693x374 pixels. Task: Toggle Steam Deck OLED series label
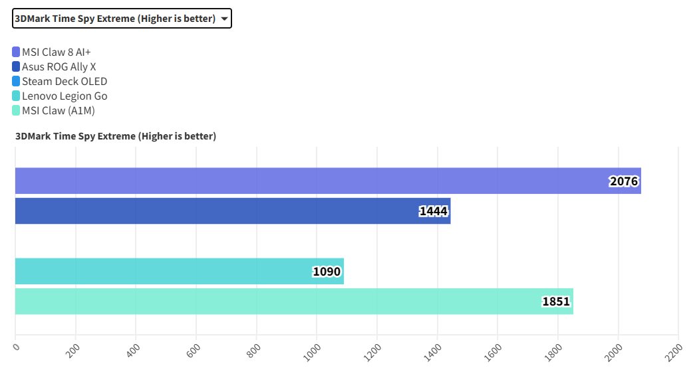coord(64,81)
